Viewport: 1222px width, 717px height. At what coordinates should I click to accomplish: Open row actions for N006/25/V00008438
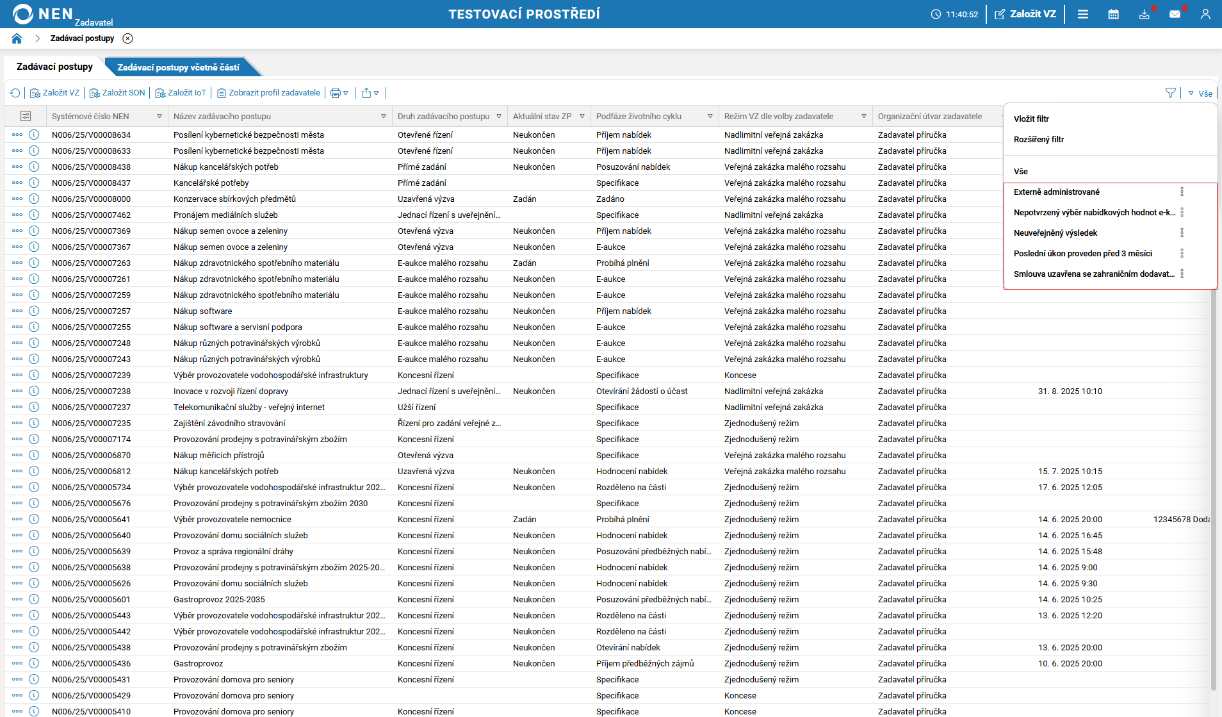(x=17, y=167)
